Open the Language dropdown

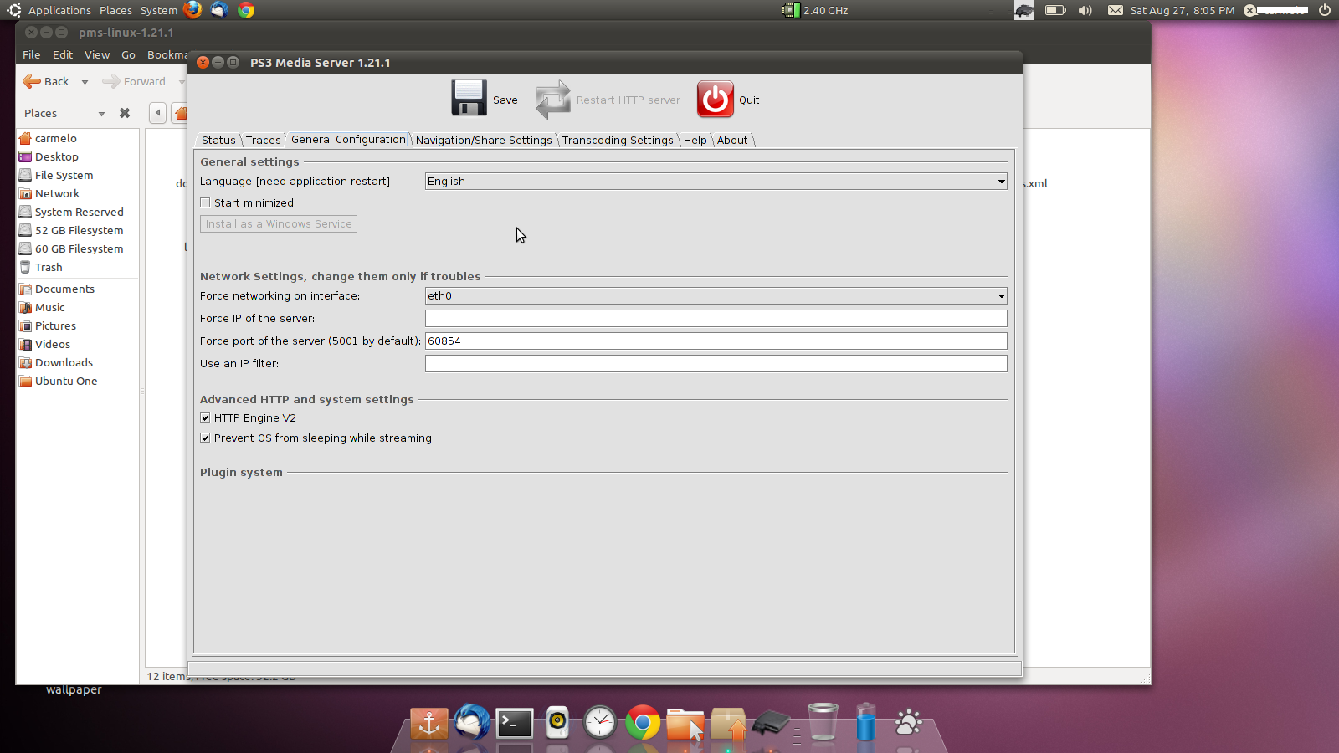(716, 181)
